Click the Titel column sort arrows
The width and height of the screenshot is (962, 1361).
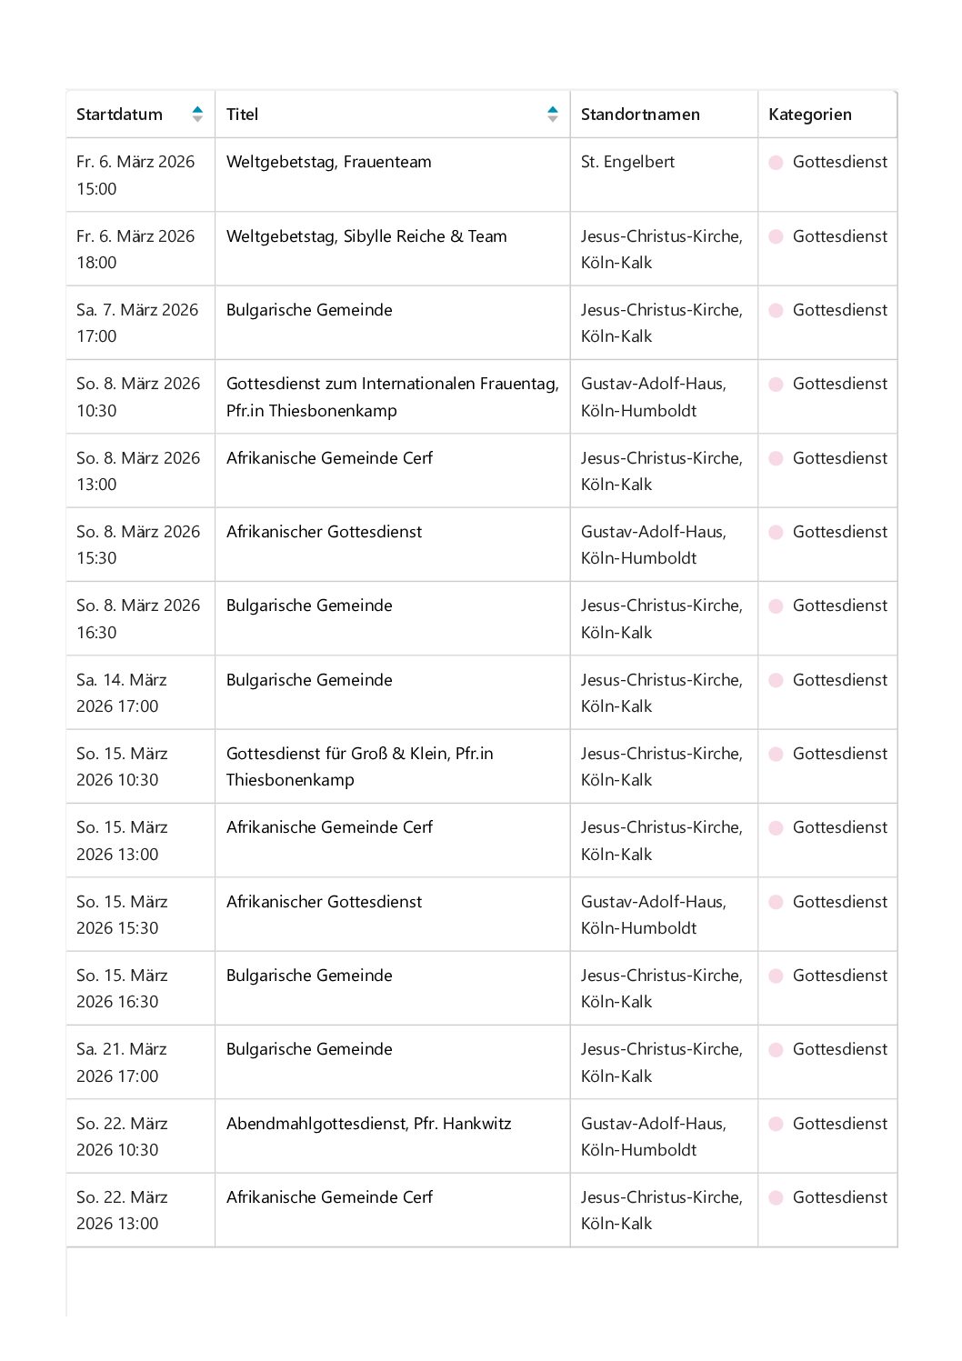pos(552,115)
